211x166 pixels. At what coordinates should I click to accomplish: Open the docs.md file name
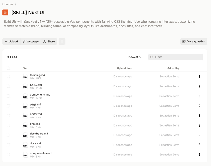pyautogui.click(x=35, y=143)
